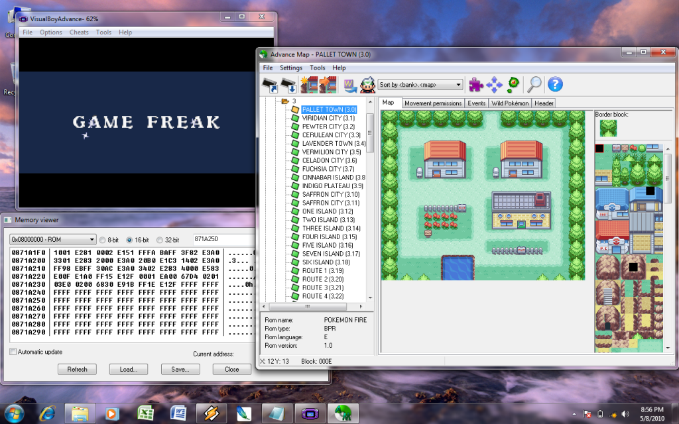
Task: Click the map tree scroll up arrow
Action: click(370, 101)
